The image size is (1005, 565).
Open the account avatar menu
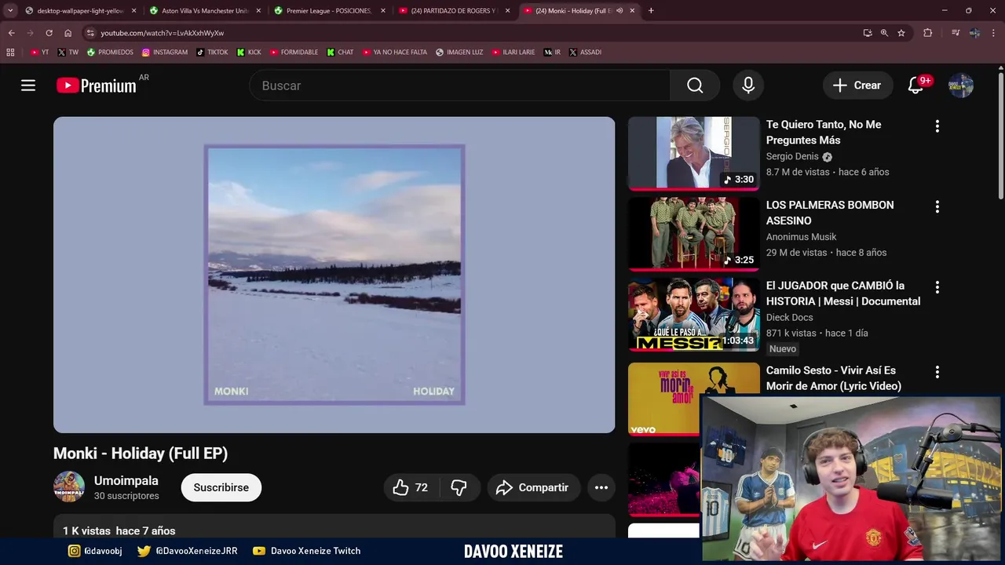click(x=961, y=86)
